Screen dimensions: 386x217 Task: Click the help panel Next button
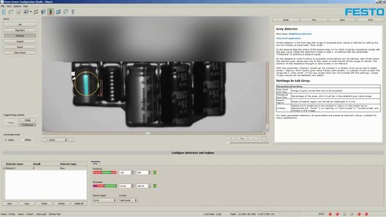pyautogui.click(x=343, y=20)
